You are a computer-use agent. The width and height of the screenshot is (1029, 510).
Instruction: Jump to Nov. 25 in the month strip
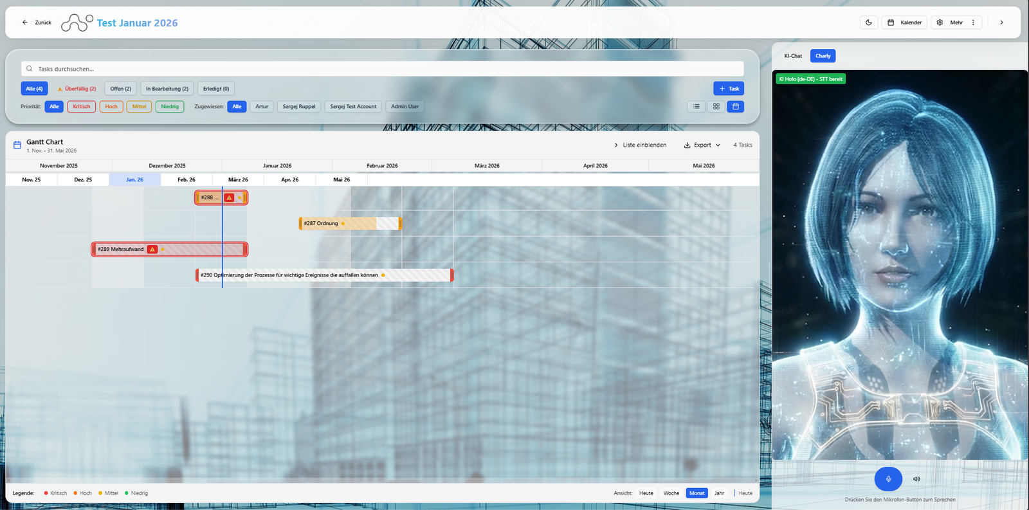pyautogui.click(x=32, y=179)
